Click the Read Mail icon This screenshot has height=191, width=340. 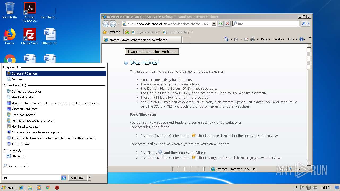coord(246,39)
